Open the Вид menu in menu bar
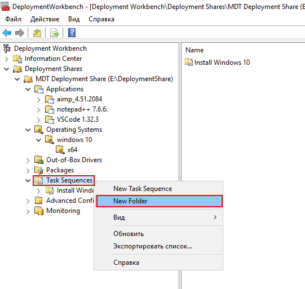Screen dimensions: 305x289 (74, 19)
